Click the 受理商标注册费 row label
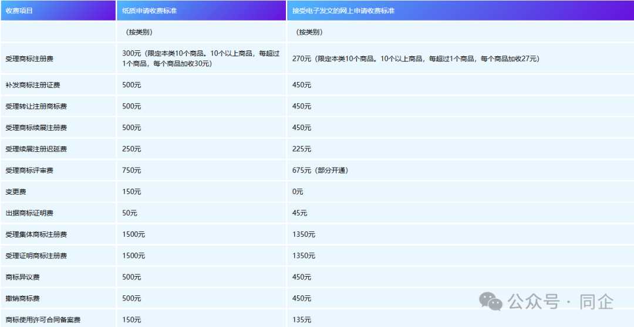This screenshot has width=634, height=327. [x=29, y=59]
